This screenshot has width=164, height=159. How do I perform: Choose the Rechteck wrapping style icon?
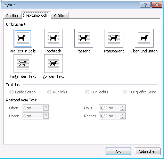[x=54, y=38]
